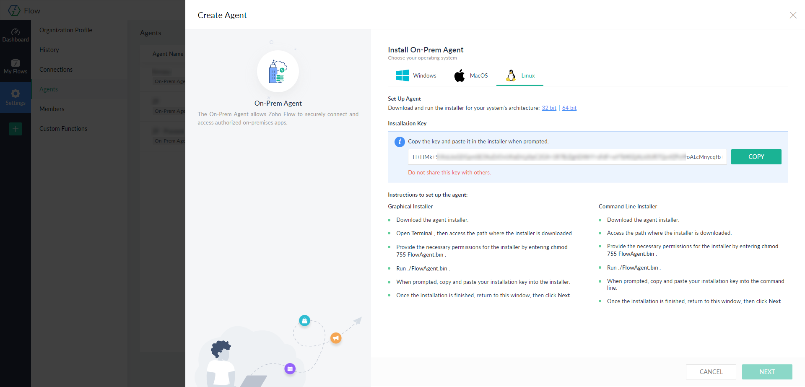The image size is (805, 387).
Task: Click the COPY key button
Action: tap(756, 157)
